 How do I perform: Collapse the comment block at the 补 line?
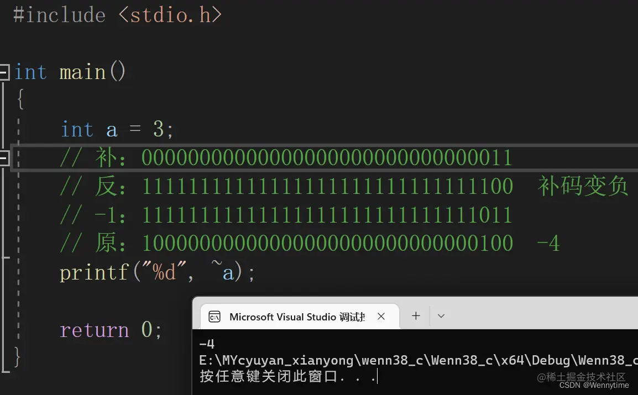(4, 157)
